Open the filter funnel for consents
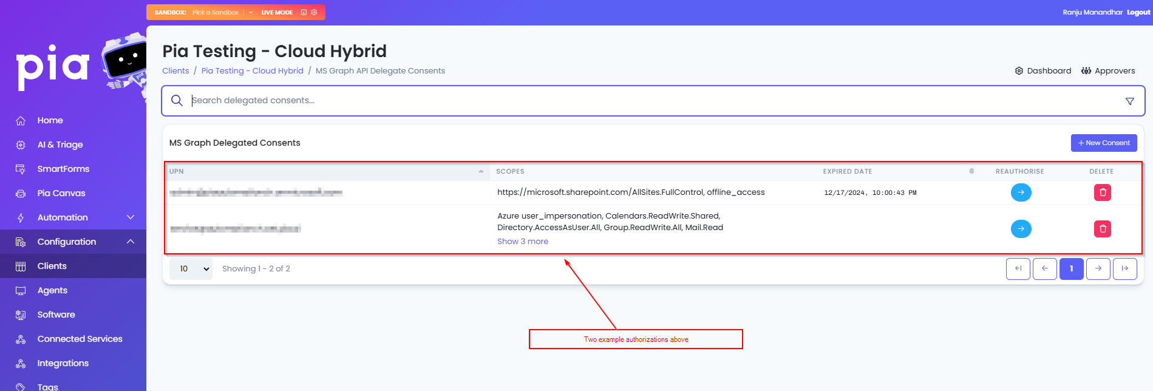The width and height of the screenshot is (1153, 391). click(x=1129, y=101)
